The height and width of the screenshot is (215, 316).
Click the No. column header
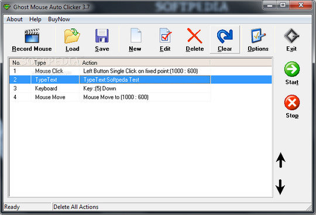20,63
